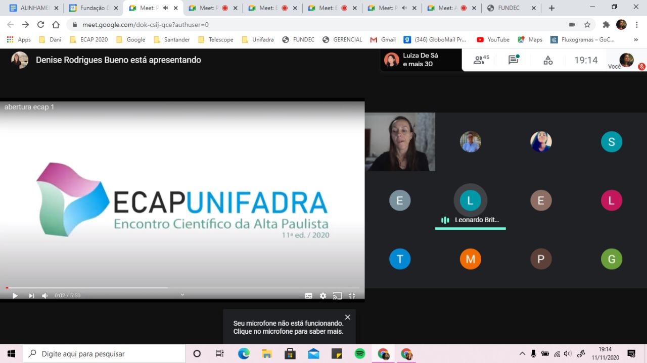The height and width of the screenshot is (363, 647).
Task: Go to the browser home page
Action: click(x=56, y=25)
